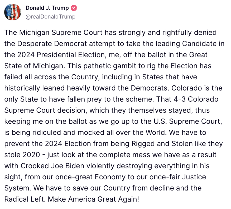Open the @realDonaldTrump handle link
The width and height of the screenshot is (231, 209).
pos(51,17)
